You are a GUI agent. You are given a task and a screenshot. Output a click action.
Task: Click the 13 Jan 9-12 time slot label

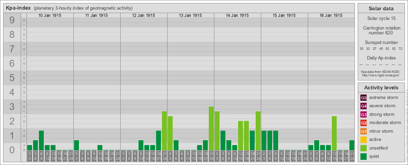click(x=187, y=156)
